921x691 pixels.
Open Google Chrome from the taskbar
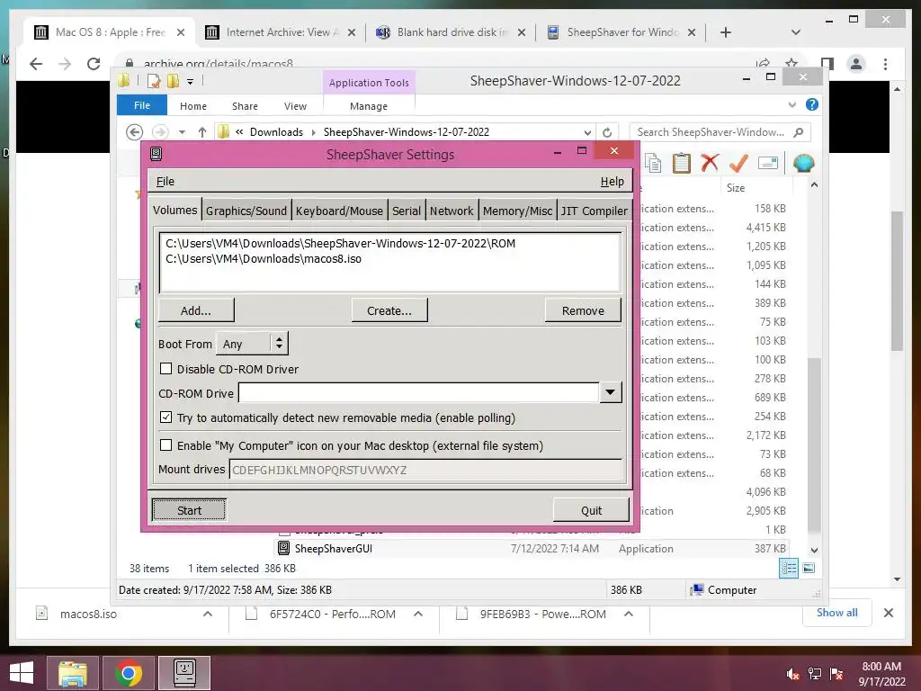click(x=129, y=673)
